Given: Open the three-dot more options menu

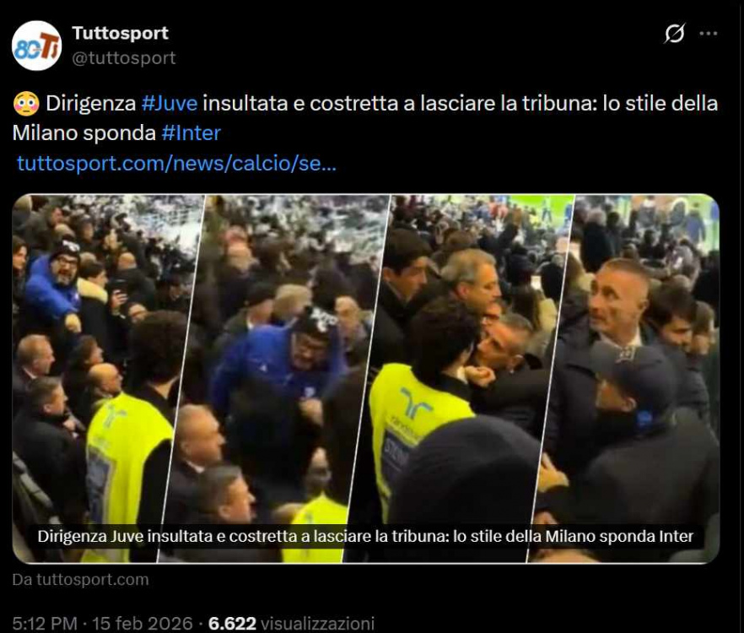Looking at the screenshot, I should pyautogui.click(x=709, y=33).
